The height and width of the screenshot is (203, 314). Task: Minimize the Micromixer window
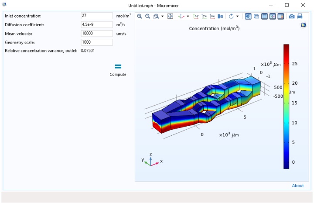[x=271, y=5]
